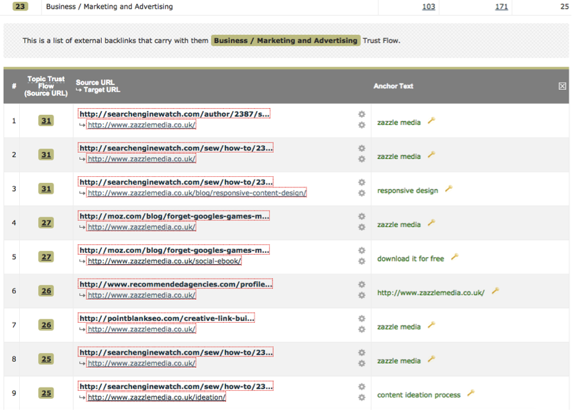Click the key icon beside the zazzlemedia.co.uk URL anchor text
This screenshot has height=410, width=572.
[x=495, y=291]
